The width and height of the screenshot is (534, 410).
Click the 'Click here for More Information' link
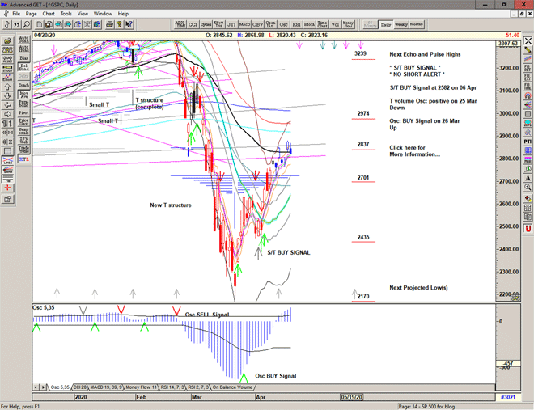[x=414, y=150]
